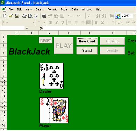
Task: Click Increase Decimal icon
Action: coord(114,23)
